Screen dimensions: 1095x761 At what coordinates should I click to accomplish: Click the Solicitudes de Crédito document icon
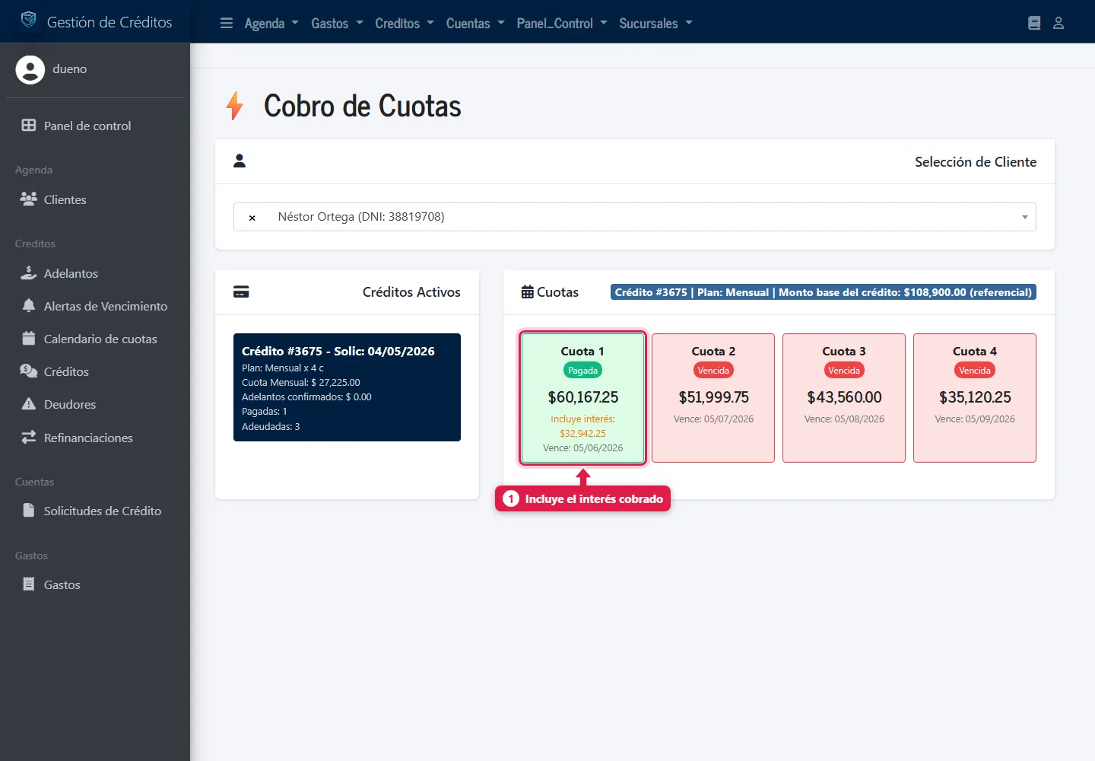click(x=29, y=511)
